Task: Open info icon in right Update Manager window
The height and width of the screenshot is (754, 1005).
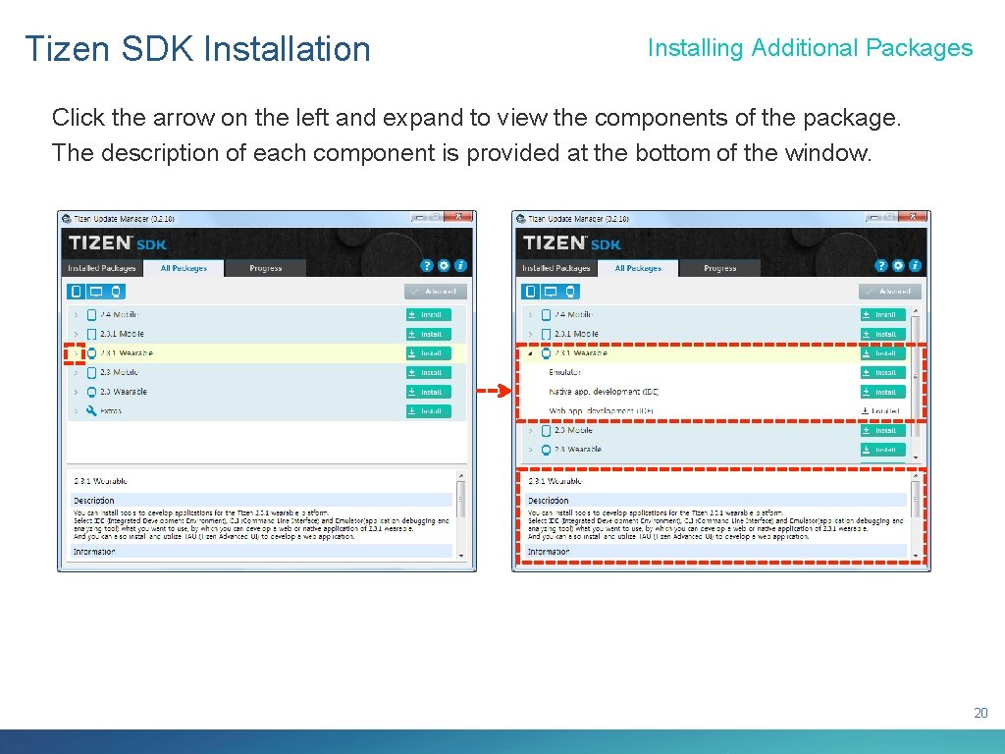Action: coord(915,265)
